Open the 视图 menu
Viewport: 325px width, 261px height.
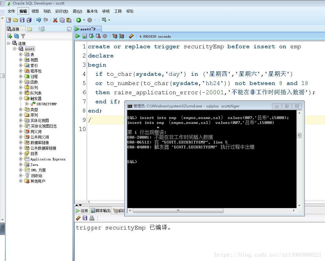click(35, 11)
